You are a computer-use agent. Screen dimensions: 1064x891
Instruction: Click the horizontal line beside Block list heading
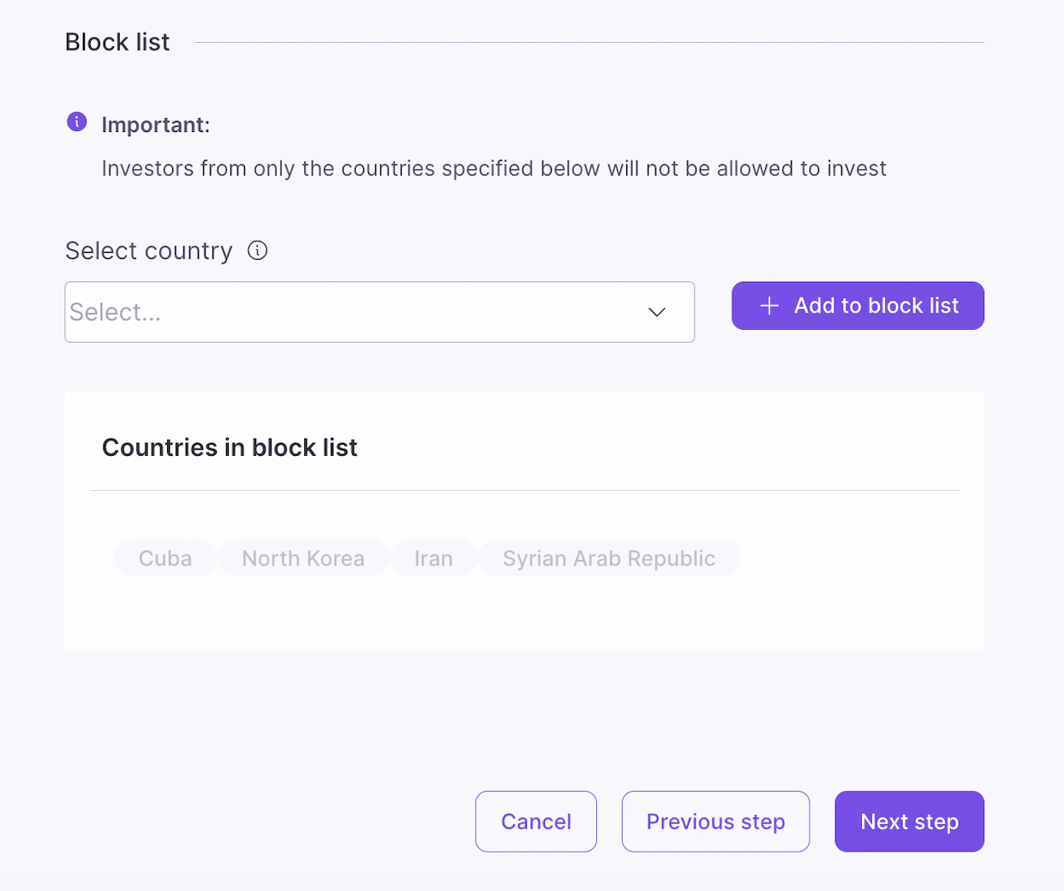tap(589, 42)
